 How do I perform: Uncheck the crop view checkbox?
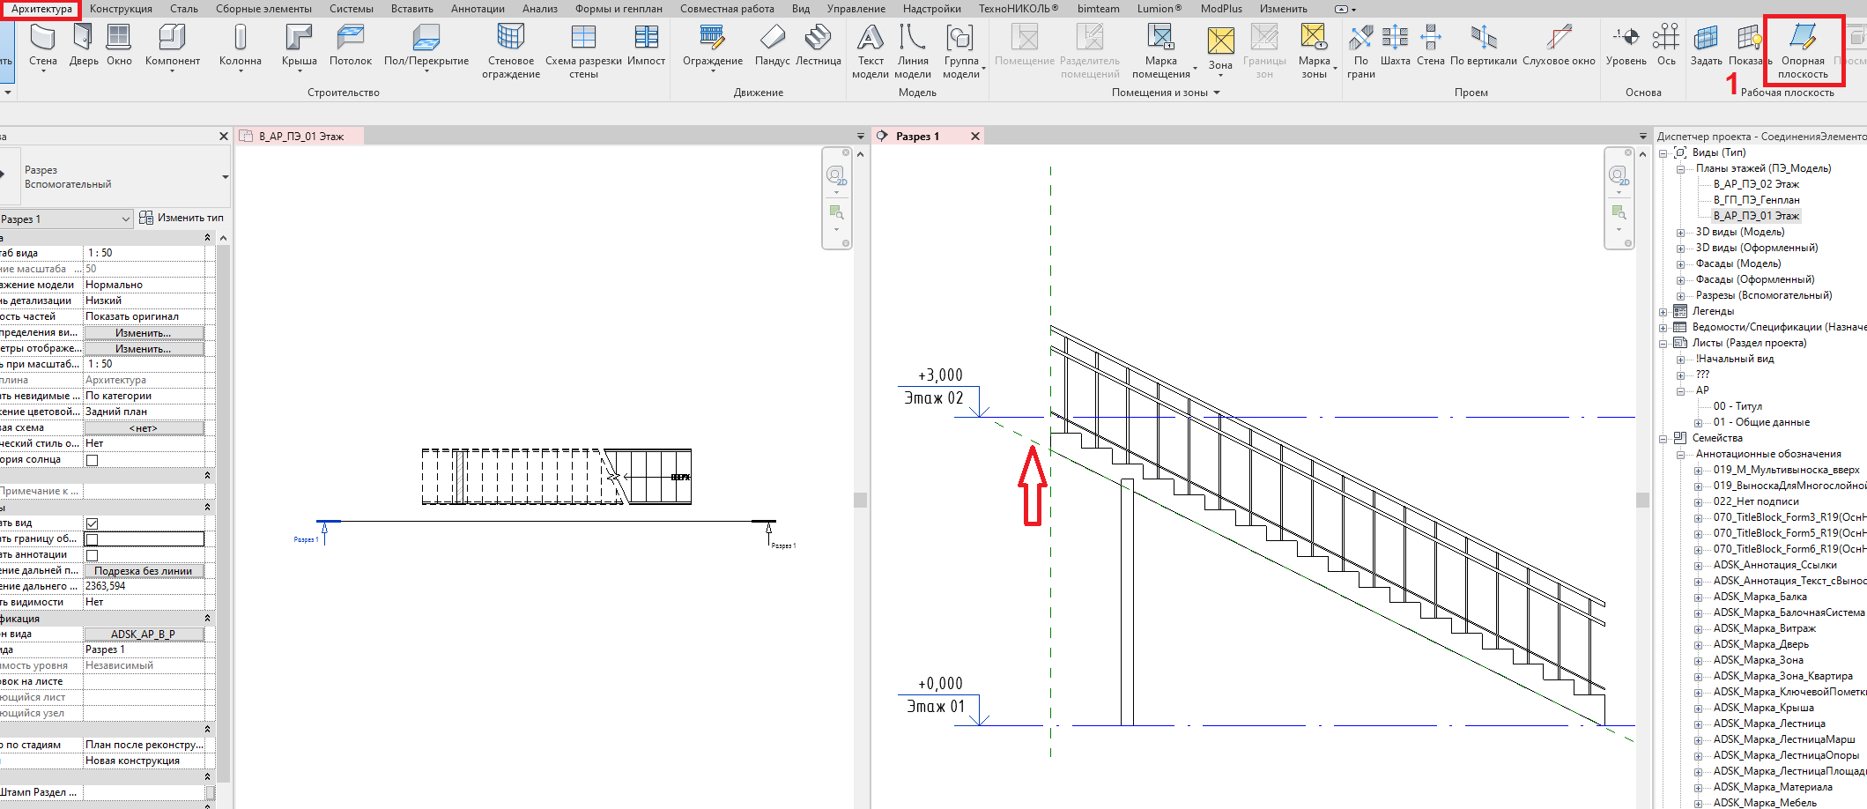pyautogui.click(x=93, y=523)
